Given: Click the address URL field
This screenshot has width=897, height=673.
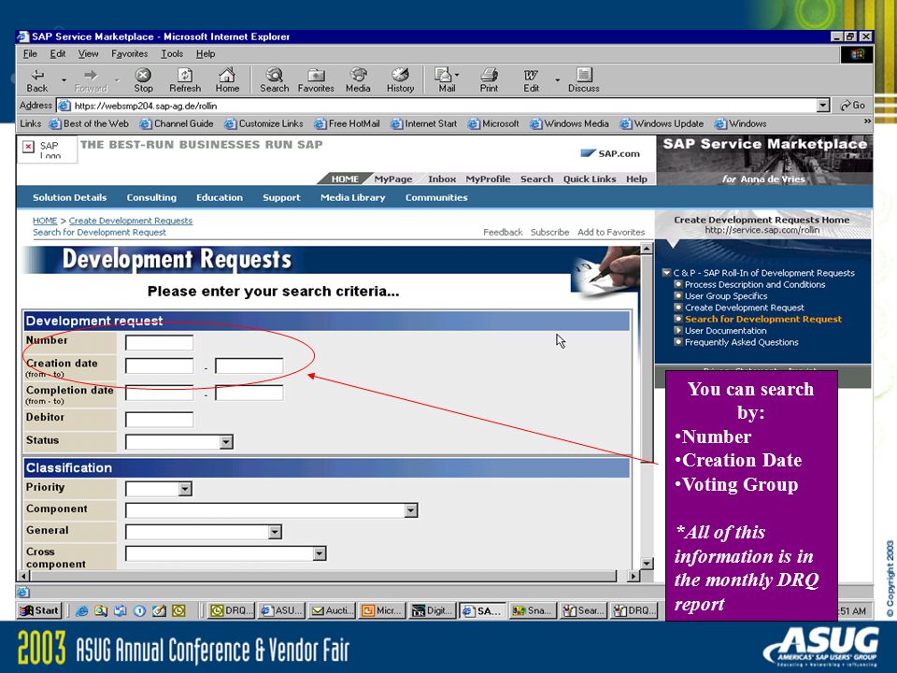Looking at the screenshot, I should tap(436, 106).
